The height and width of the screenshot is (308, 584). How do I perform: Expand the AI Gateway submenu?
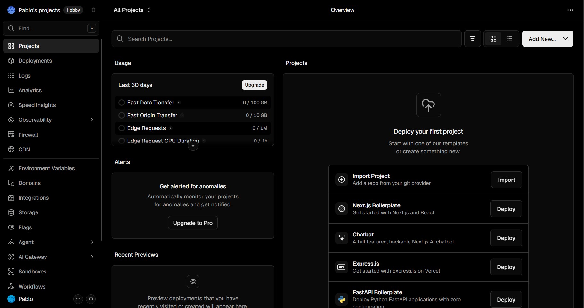click(92, 257)
